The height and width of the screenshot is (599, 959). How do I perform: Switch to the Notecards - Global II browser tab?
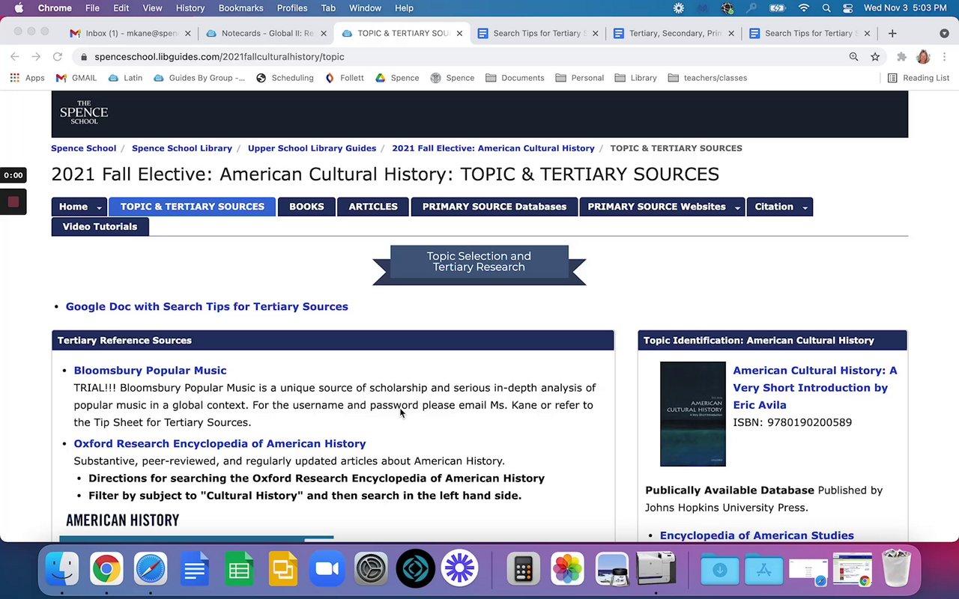tap(267, 33)
